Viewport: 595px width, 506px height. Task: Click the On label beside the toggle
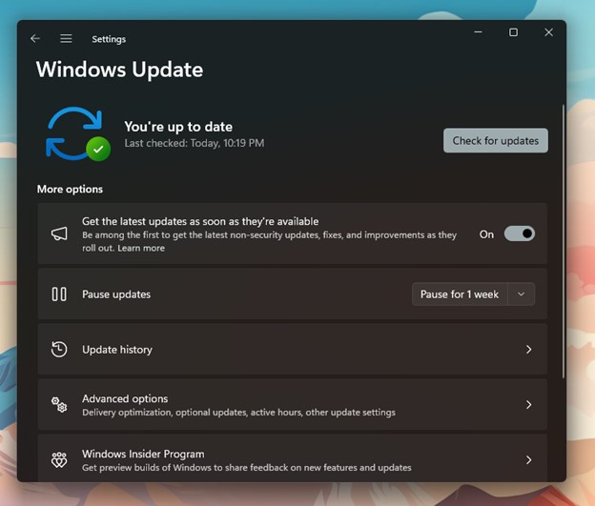click(x=486, y=234)
